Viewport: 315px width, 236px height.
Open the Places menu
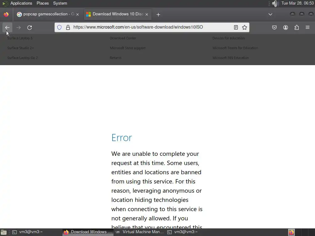(42, 3)
